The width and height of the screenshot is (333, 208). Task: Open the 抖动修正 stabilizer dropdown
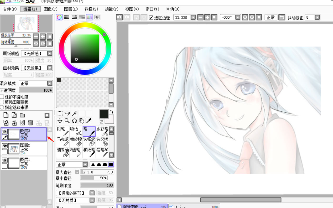(317, 17)
